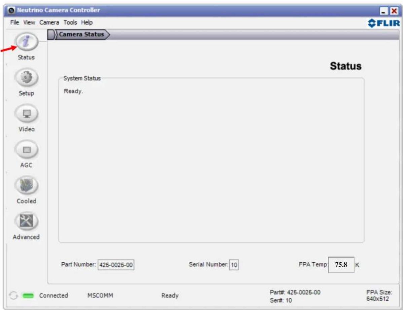Viewport: 403px width, 310px height.
Task: Click the 'Ready.' system status text
Action: [73, 91]
